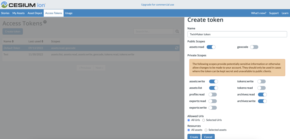Toggle the assets:list scope
This screenshot has height=139, width=290.
click(214, 88)
